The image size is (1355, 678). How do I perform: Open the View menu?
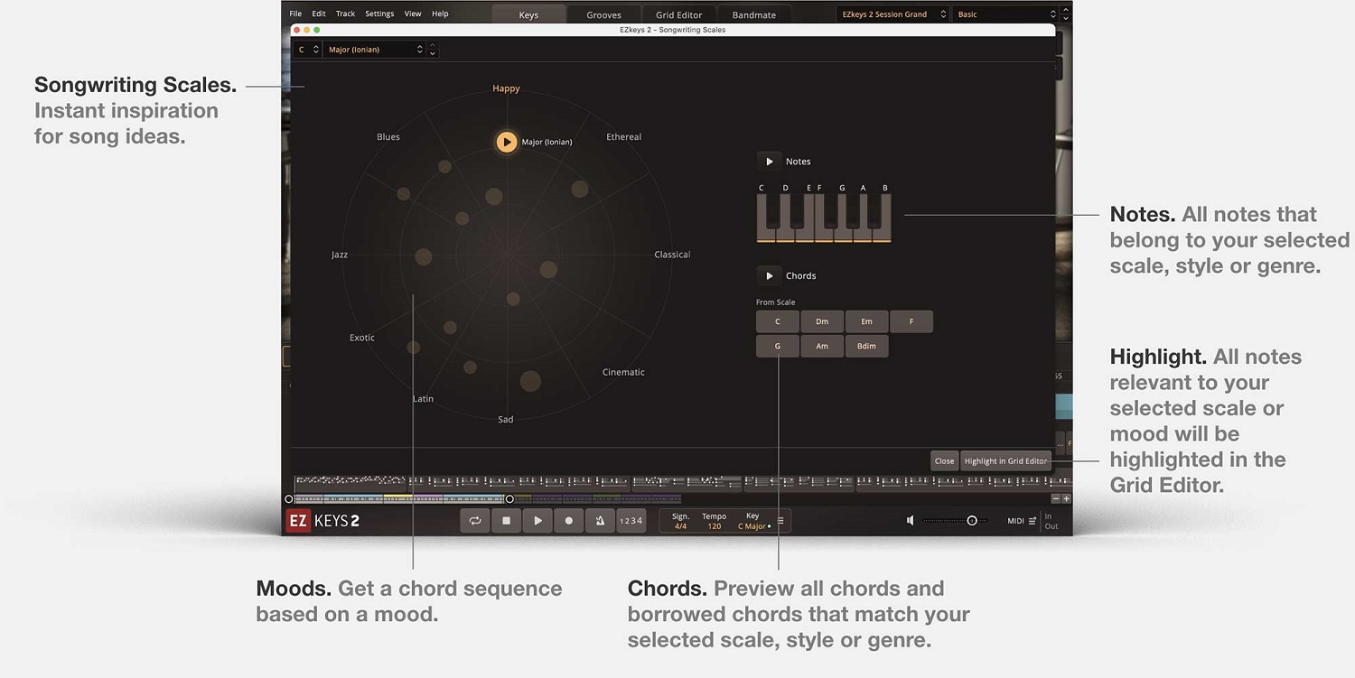coord(413,14)
